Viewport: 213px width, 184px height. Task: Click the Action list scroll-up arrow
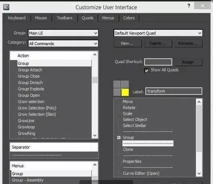pyautogui.click(x=95, y=55)
